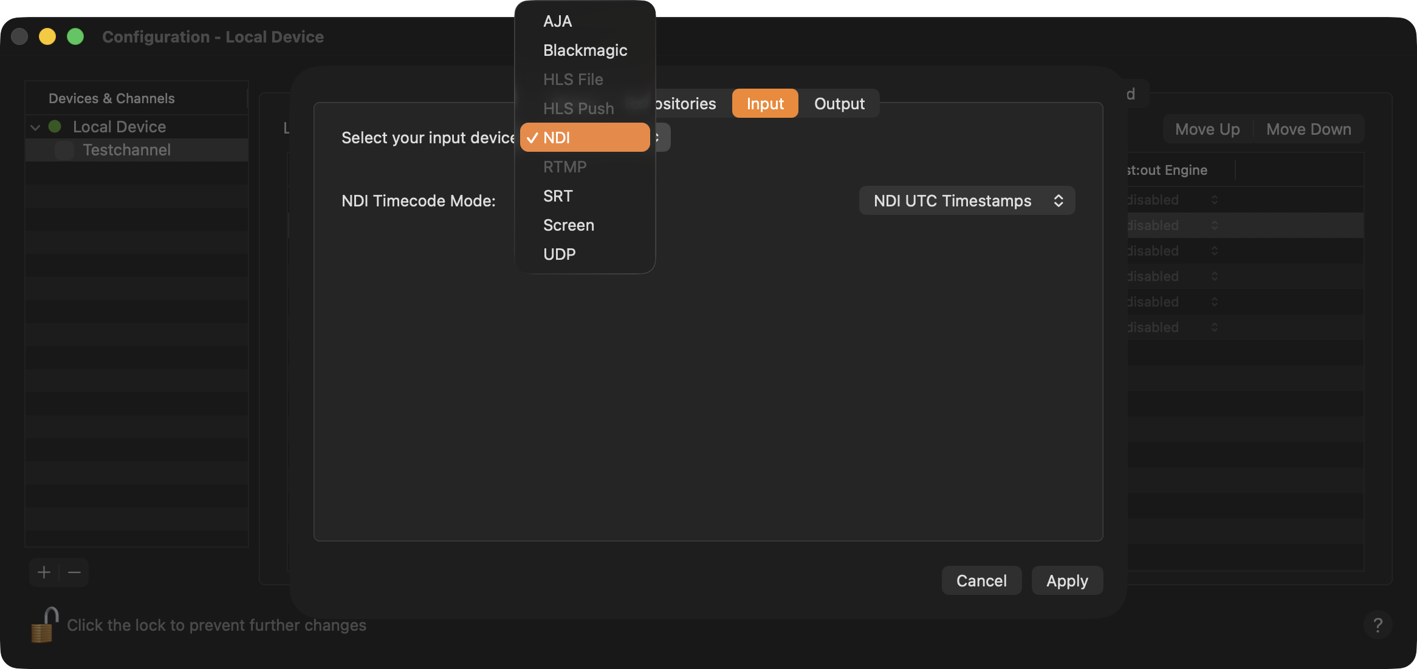Pick the checked NDI menu item

(585, 138)
